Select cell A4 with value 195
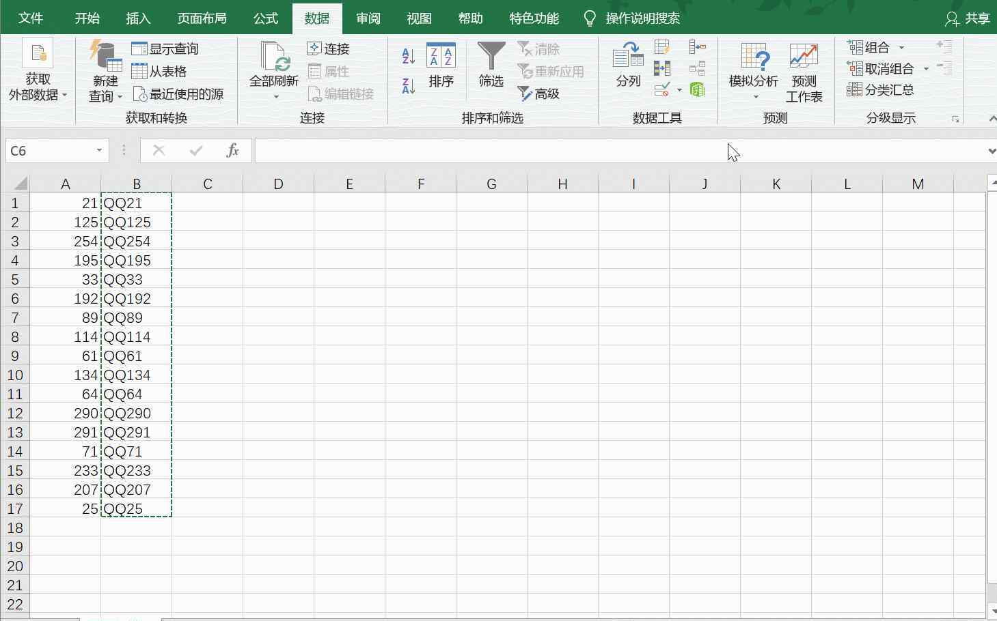The image size is (997, 621). tap(65, 260)
